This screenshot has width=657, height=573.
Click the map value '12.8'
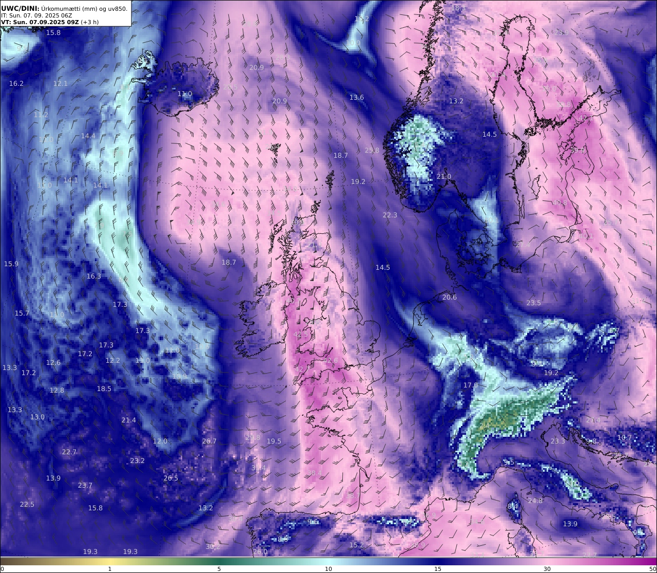[x=57, y=390]
